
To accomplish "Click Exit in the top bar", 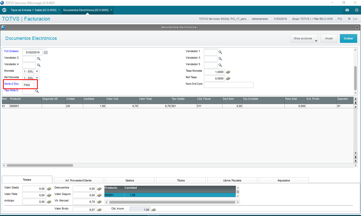I will click(353, 19).
